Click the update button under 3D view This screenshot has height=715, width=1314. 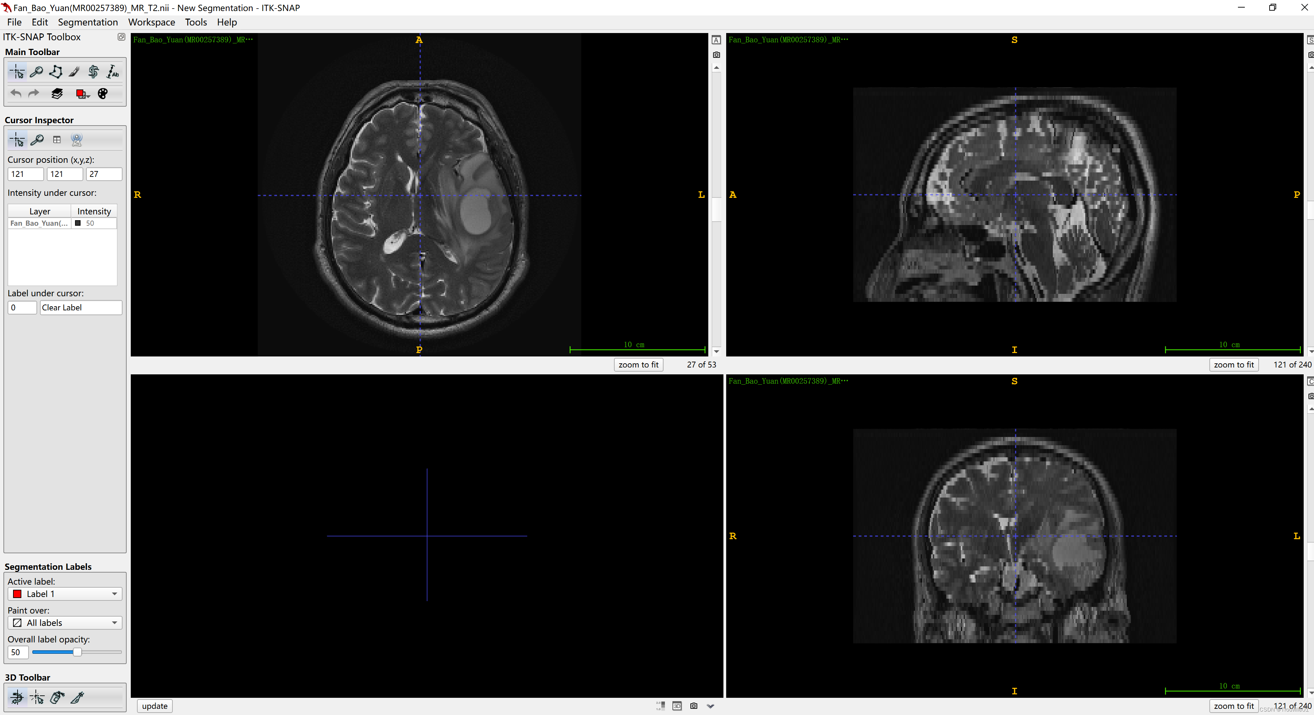(155, 706)
